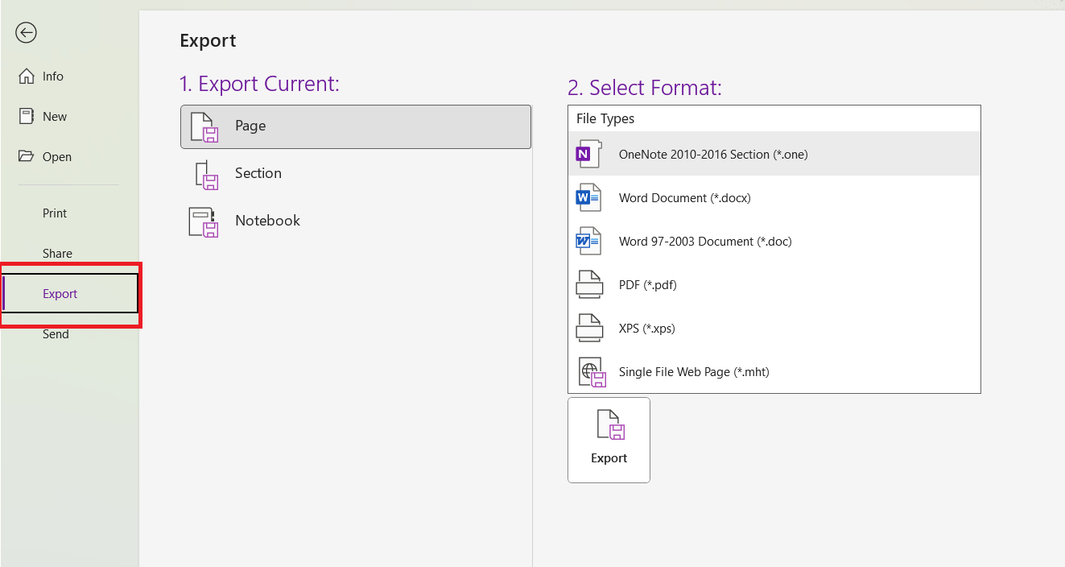Click the Notebook export icon
Screen dimensions: 1065x567
point(206,220)
